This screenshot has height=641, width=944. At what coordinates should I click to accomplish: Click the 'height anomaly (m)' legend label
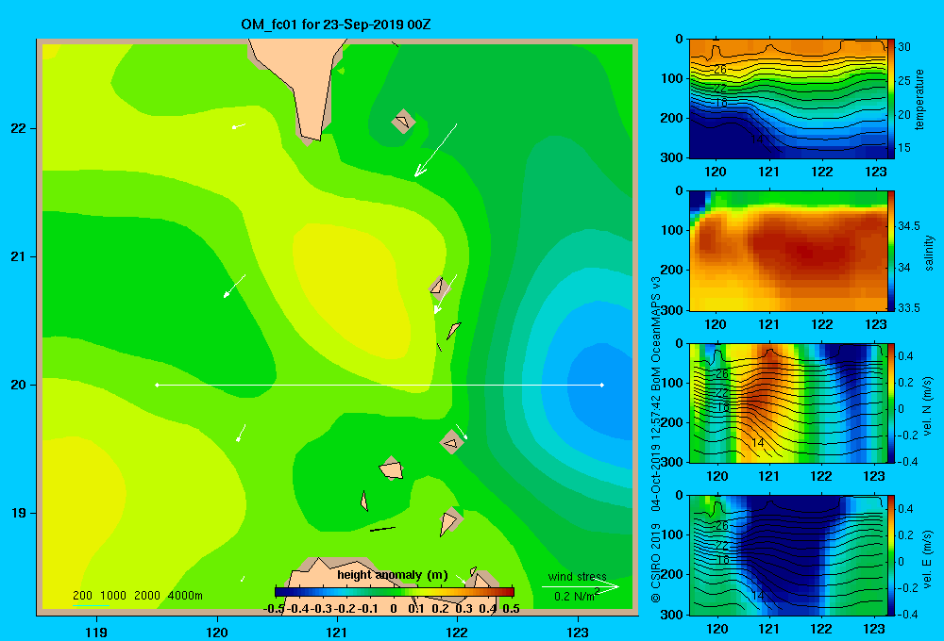pos(393,575)
